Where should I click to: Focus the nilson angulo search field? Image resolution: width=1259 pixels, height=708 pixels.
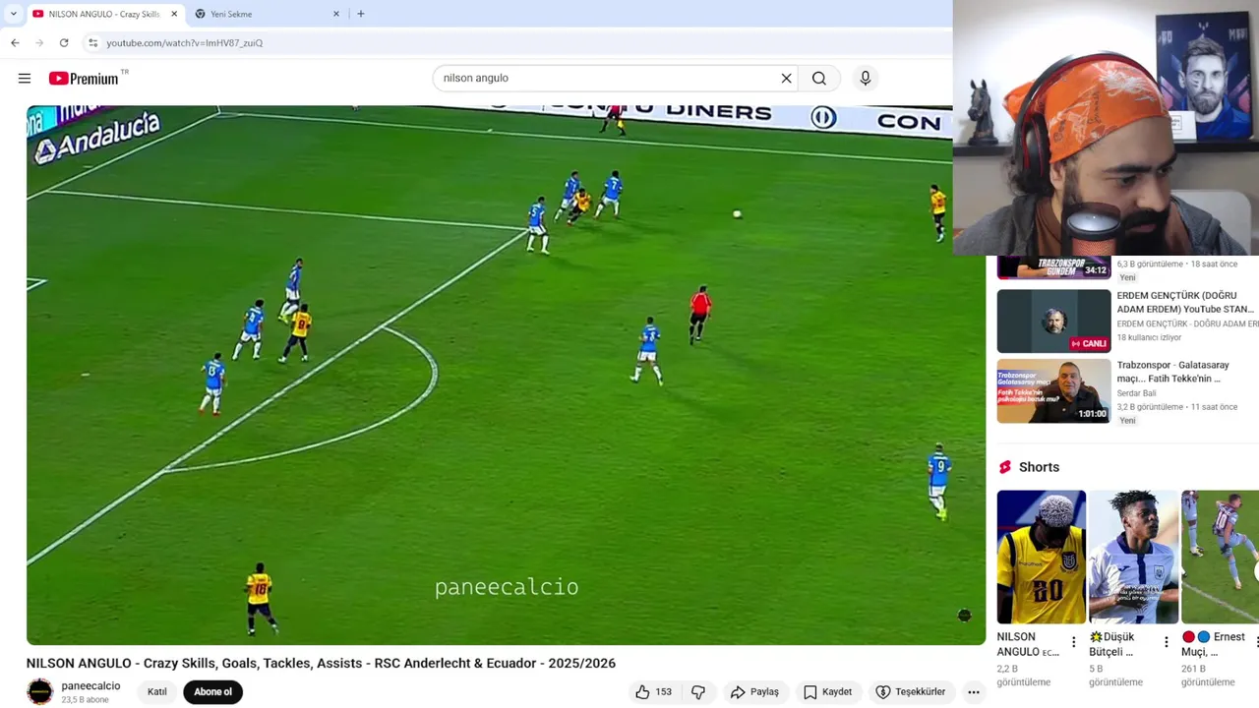(x=605, y=79)
